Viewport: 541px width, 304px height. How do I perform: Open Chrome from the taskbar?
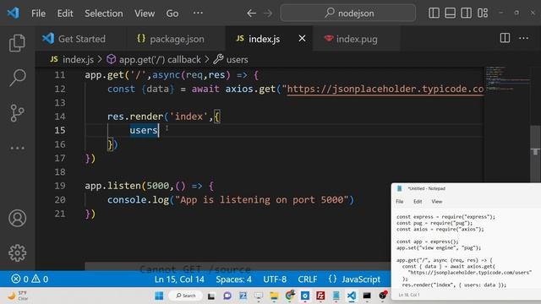tap(290, 296)
